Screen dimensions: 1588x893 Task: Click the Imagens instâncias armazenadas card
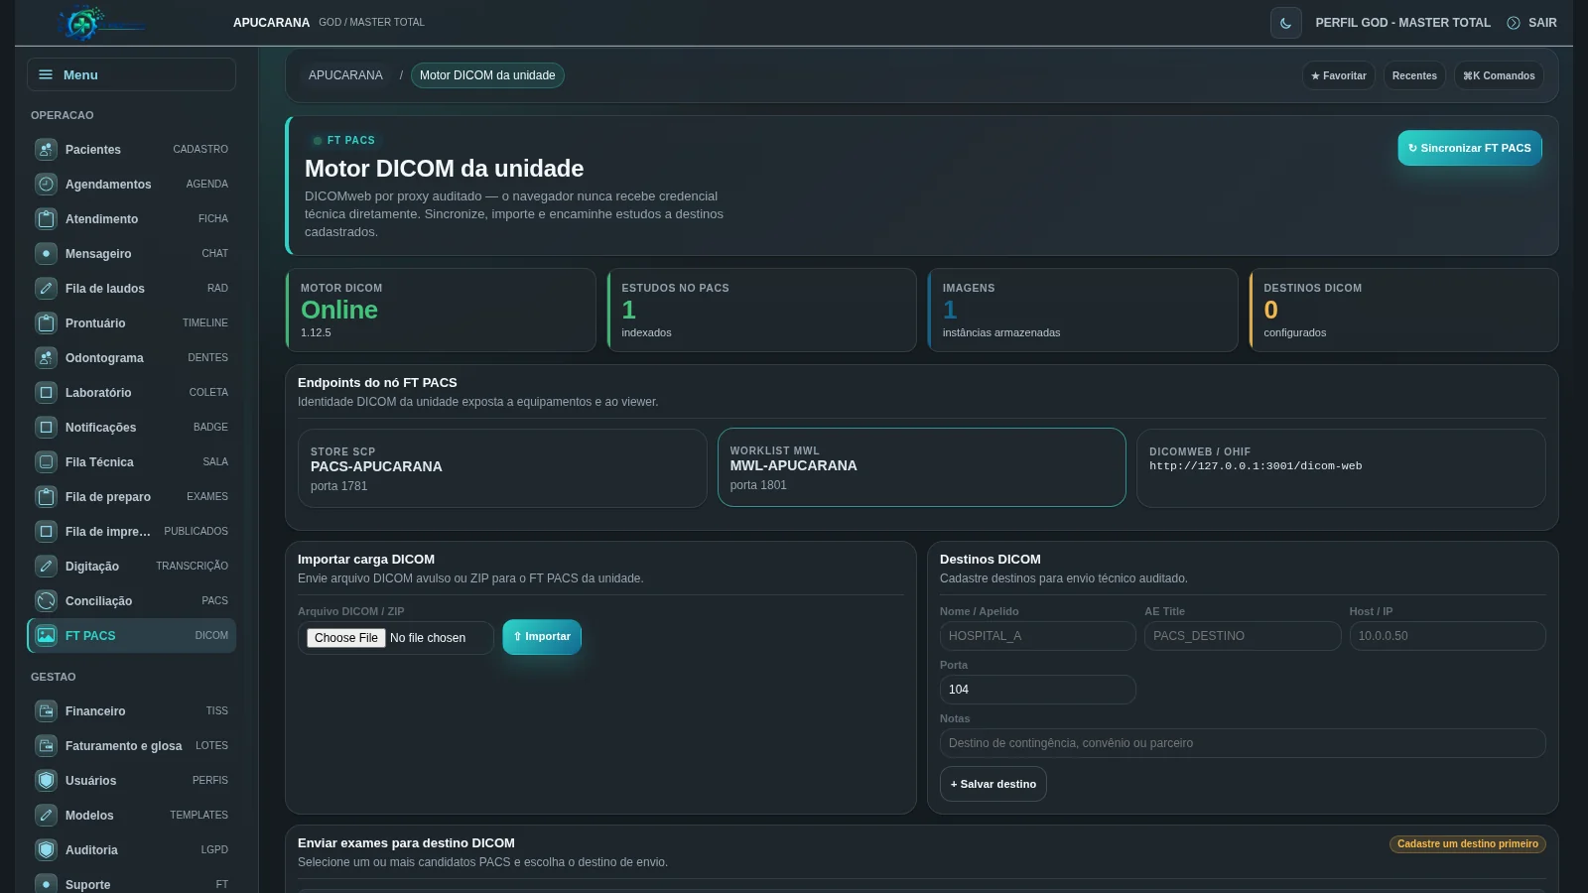coord(1083,310)
